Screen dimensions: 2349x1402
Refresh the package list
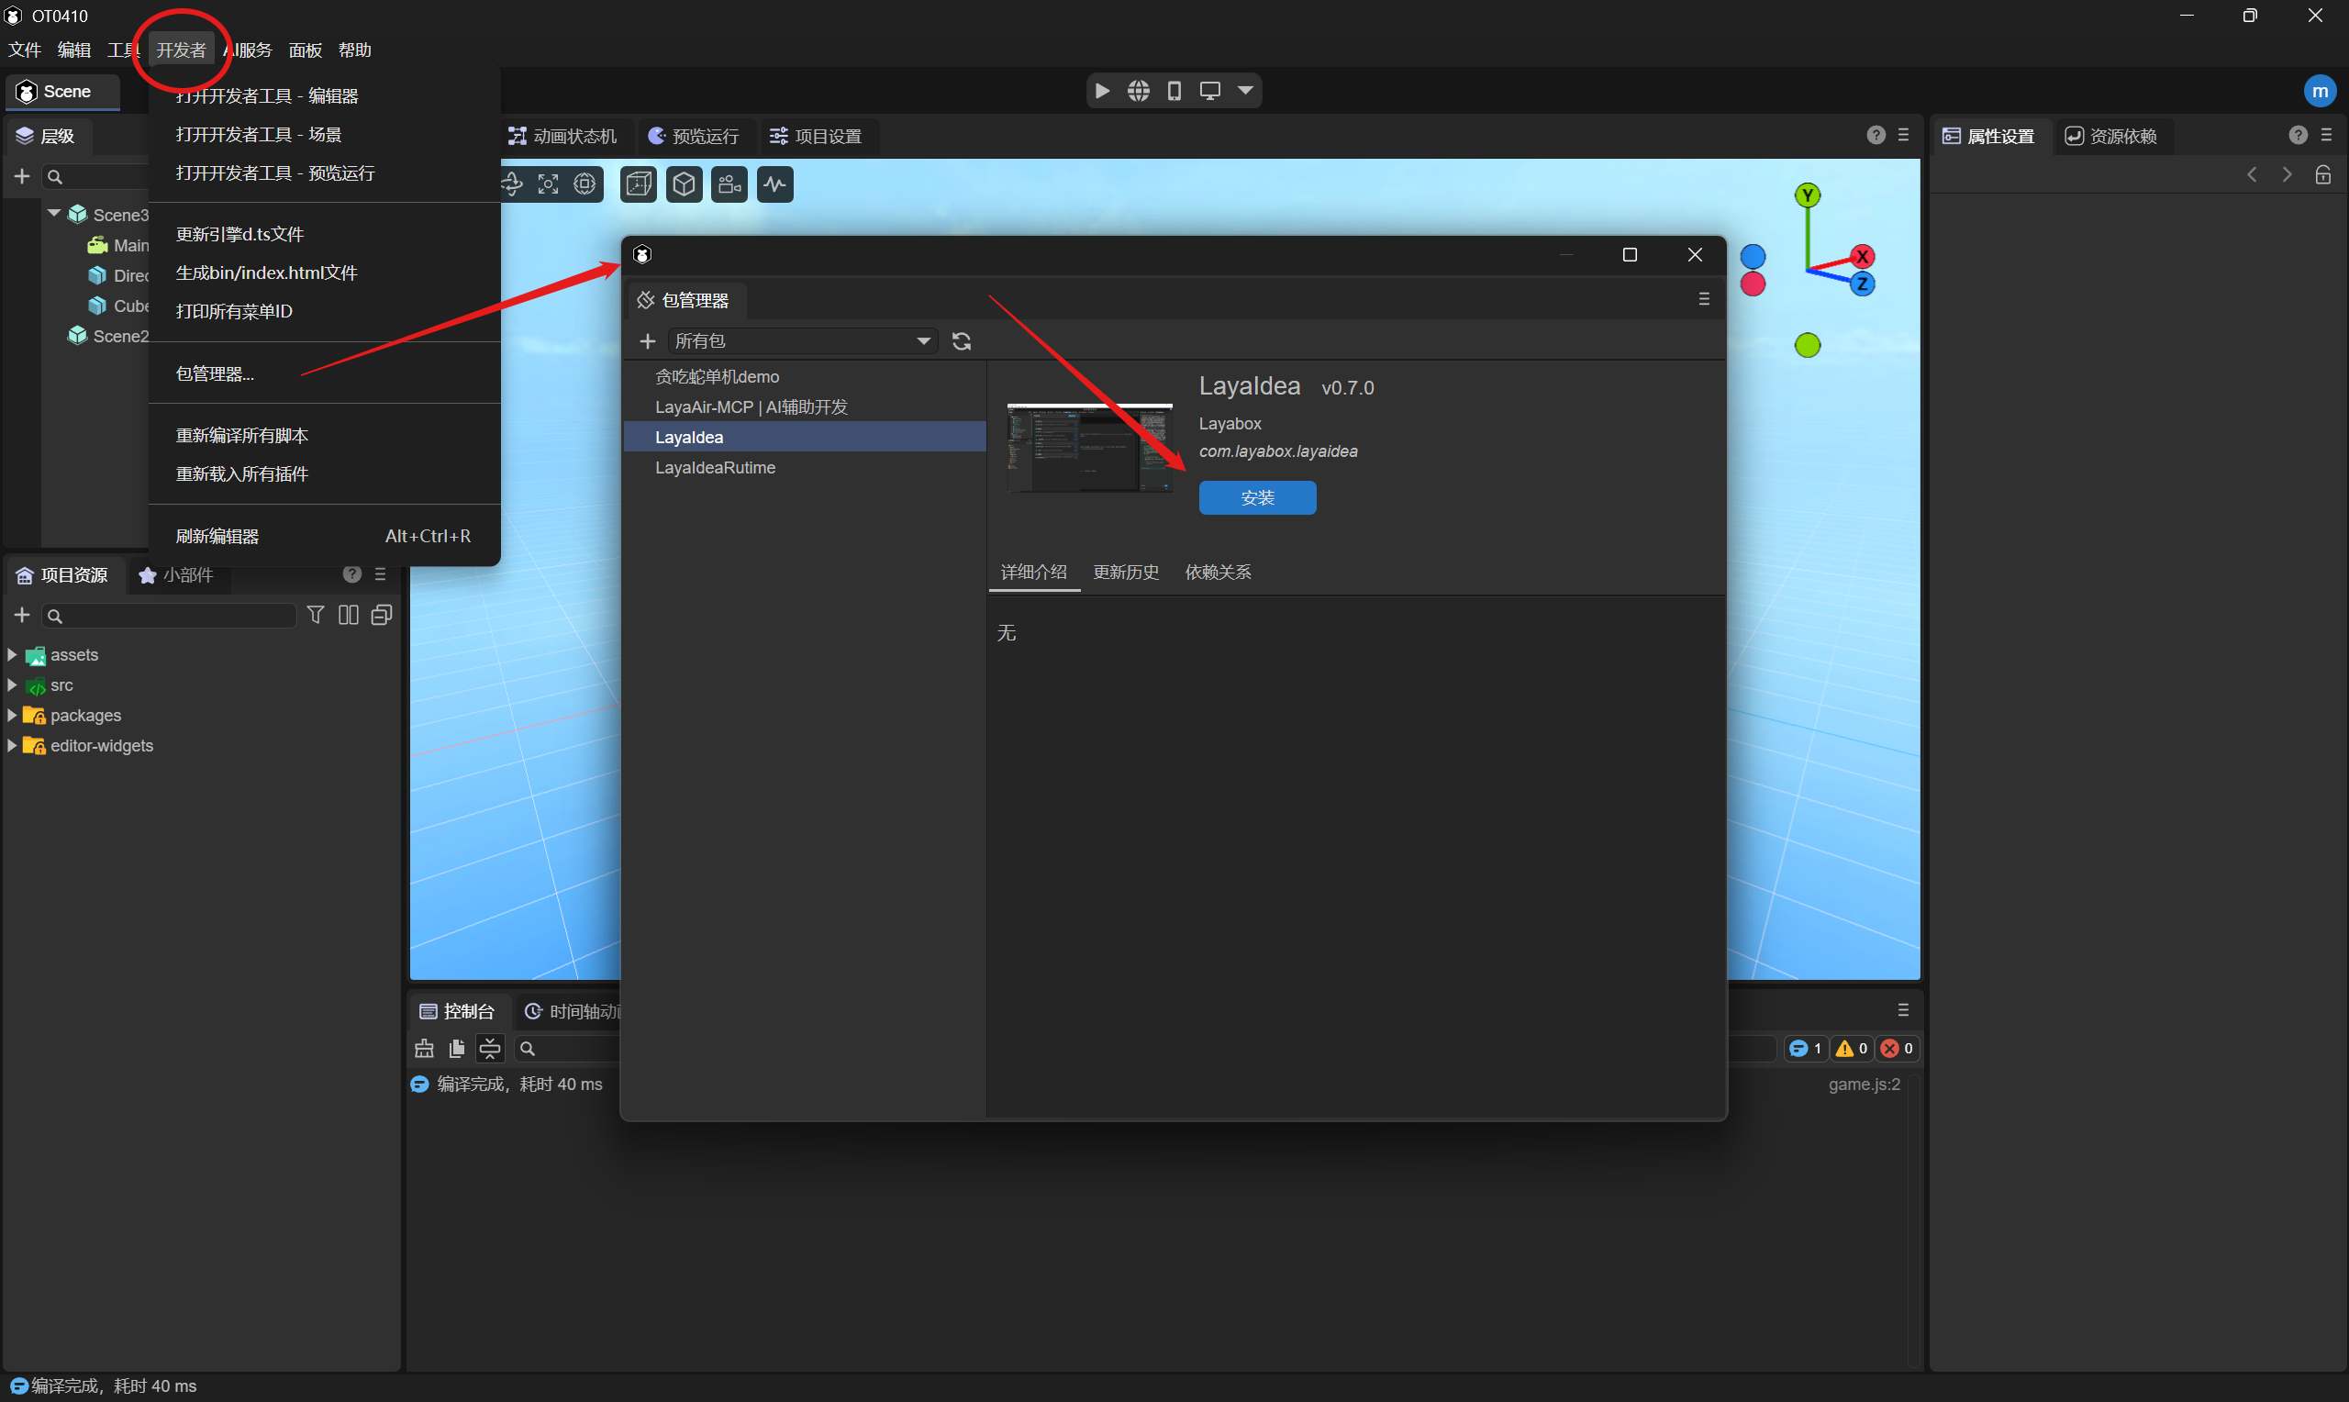[962, 341]
